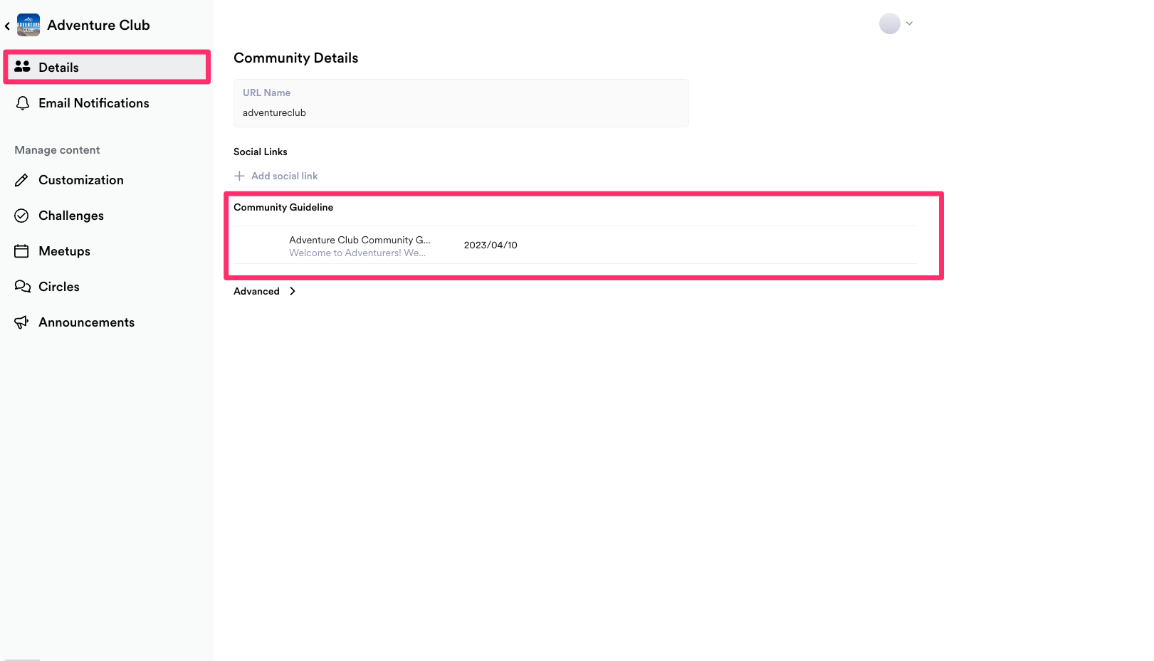This screenshot has width=1154, height=661.
Task: Expand the Advanced section chevron
Action: (x=293, y=291)
